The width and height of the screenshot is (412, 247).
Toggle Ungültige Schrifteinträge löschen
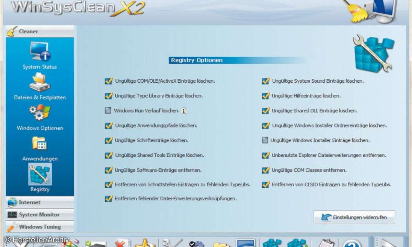tap(108, 140)
